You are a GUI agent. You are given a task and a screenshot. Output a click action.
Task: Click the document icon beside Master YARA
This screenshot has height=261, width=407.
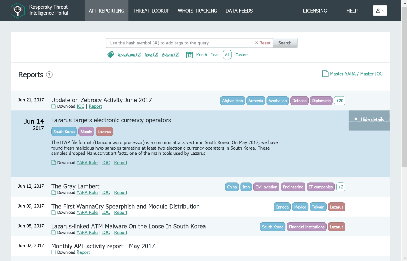(x=325, y=74)
